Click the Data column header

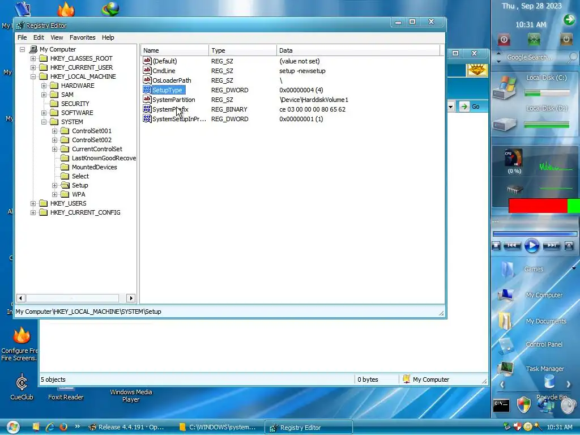tap(358, 50)
